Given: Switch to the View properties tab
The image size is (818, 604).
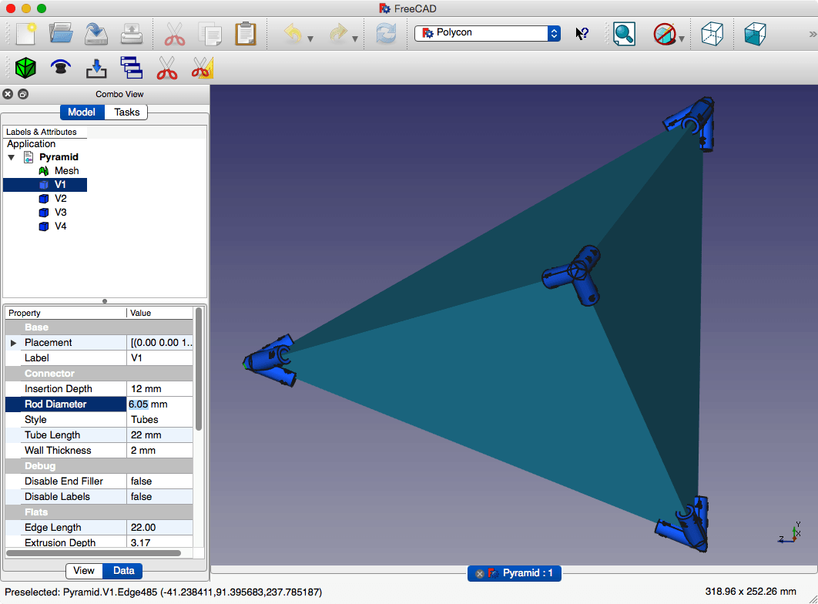Looking at the screenshot, I should pyautogui.click(x=84, y=571).
